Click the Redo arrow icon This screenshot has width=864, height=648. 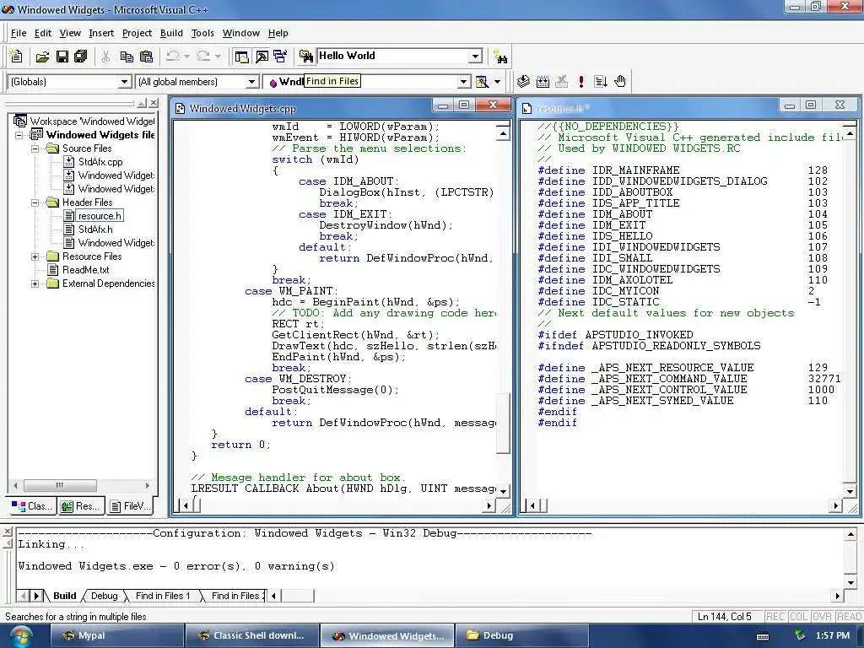click(203, 57)
